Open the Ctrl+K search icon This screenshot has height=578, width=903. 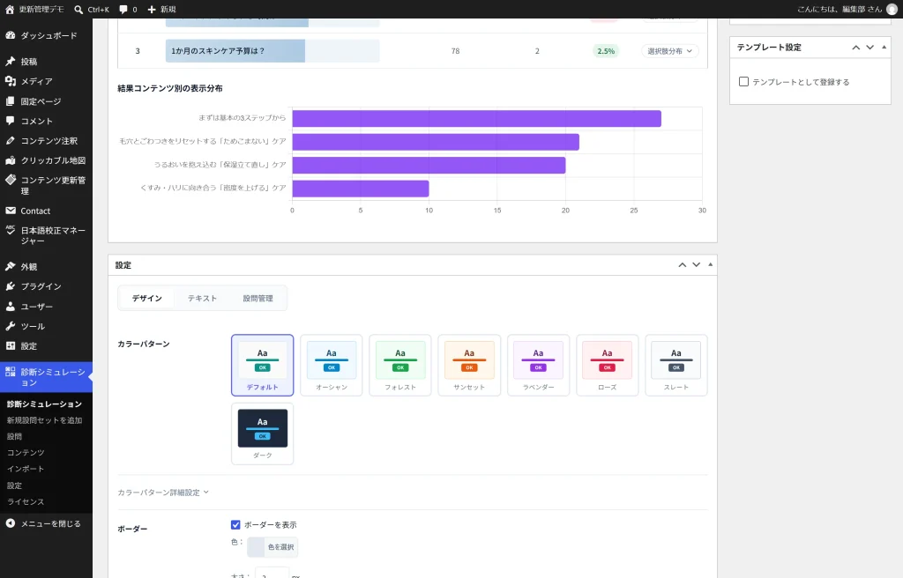78,9
